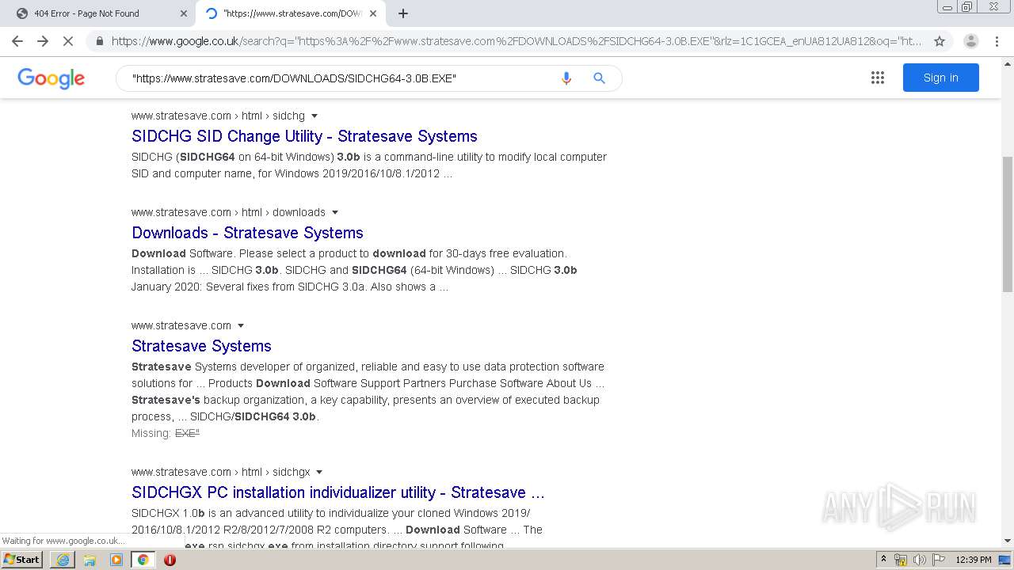Focus the Google search query box
Viewport: 1014px width, 570px height.
(x=341, y=78)
